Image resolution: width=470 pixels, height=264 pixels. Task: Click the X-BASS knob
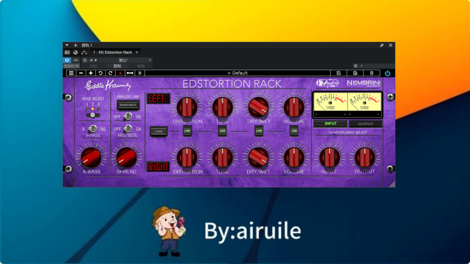click(91, 157)
